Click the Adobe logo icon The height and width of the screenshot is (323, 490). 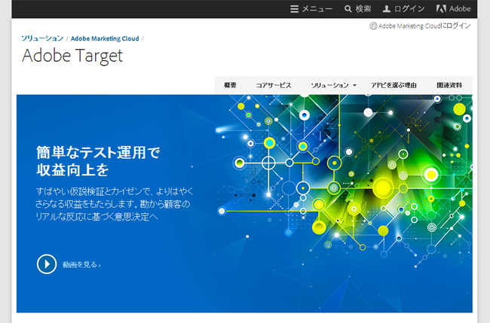(x=441, y=9)
